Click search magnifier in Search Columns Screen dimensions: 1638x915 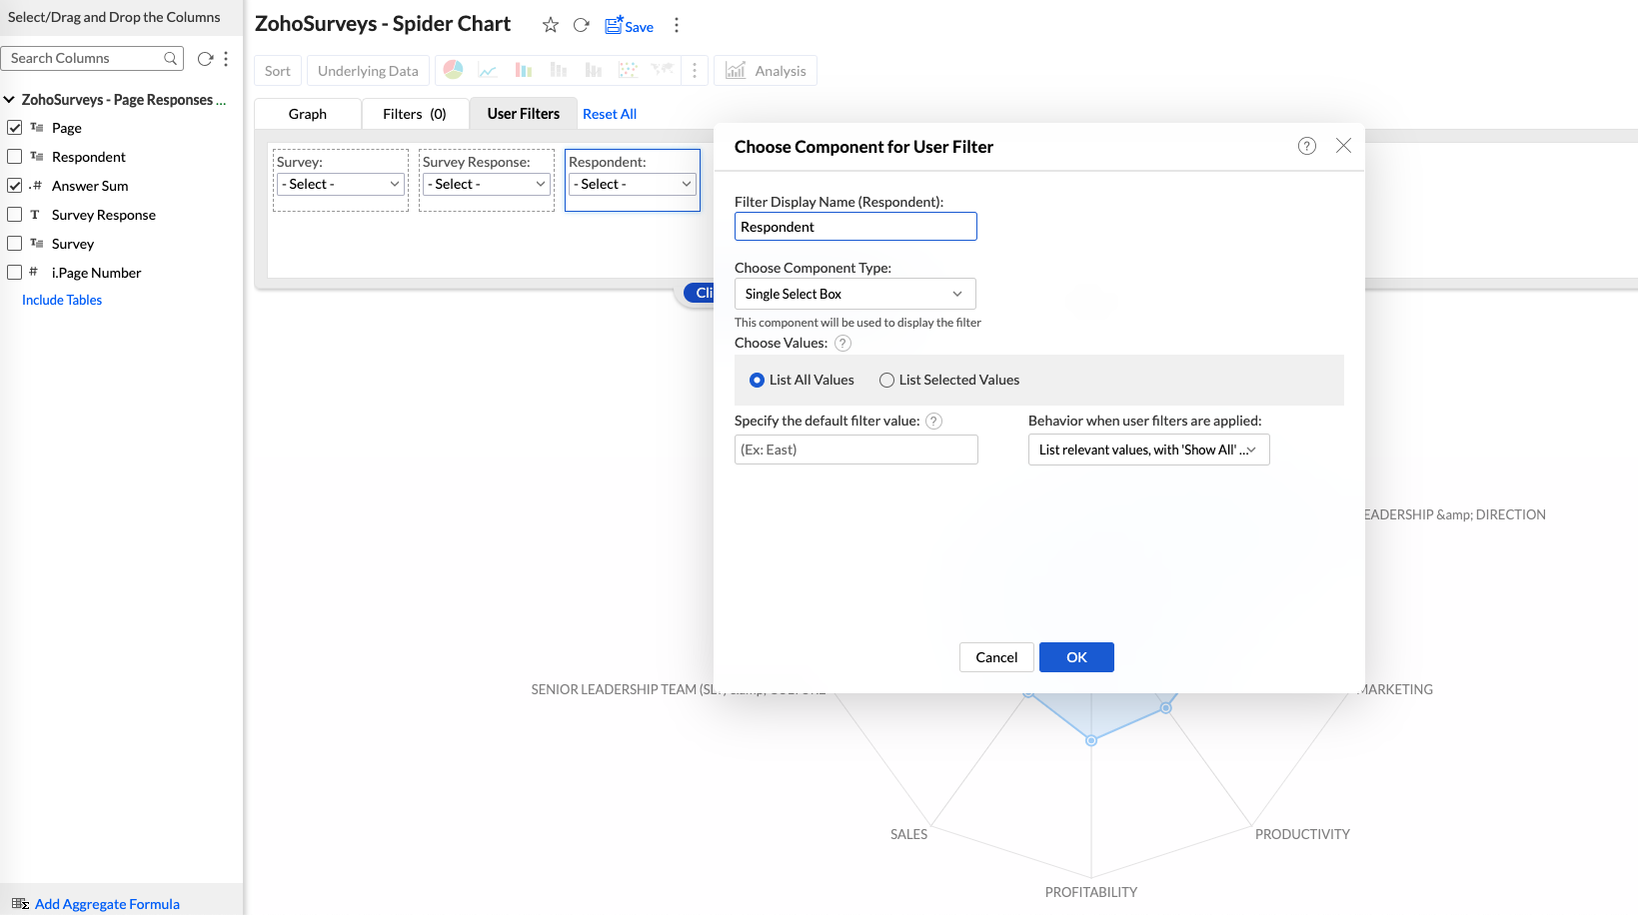[x=171, y=59]
